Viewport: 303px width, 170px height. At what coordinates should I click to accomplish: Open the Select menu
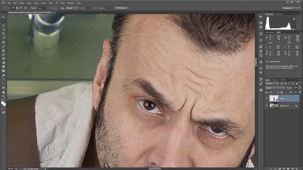click(44, 3)
